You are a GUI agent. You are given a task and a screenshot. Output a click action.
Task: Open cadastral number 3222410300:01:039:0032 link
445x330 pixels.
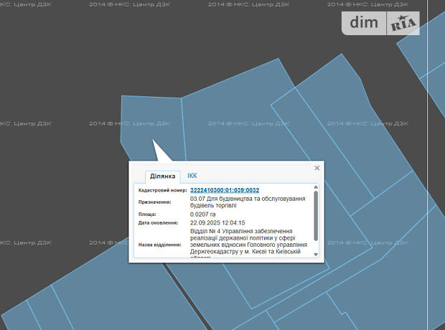point(225,190)
